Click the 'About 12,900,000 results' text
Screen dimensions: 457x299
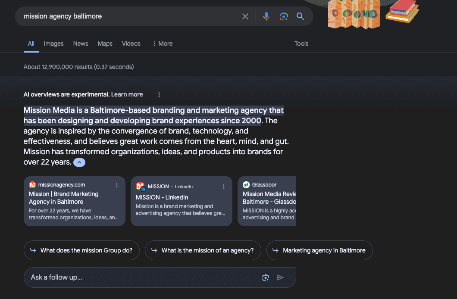coord(79,67)
